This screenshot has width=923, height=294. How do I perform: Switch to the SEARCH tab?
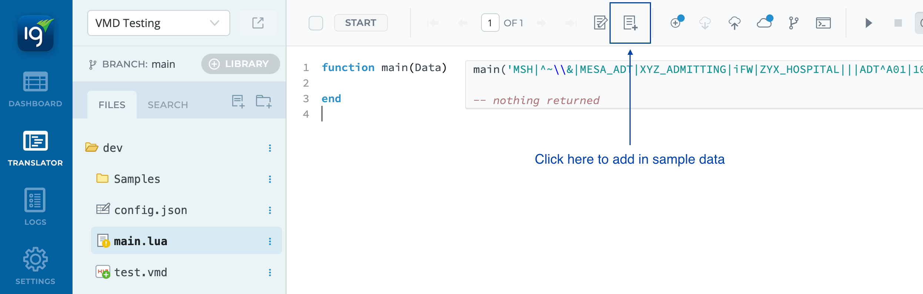pyautogui.click(x=168, y=105)
